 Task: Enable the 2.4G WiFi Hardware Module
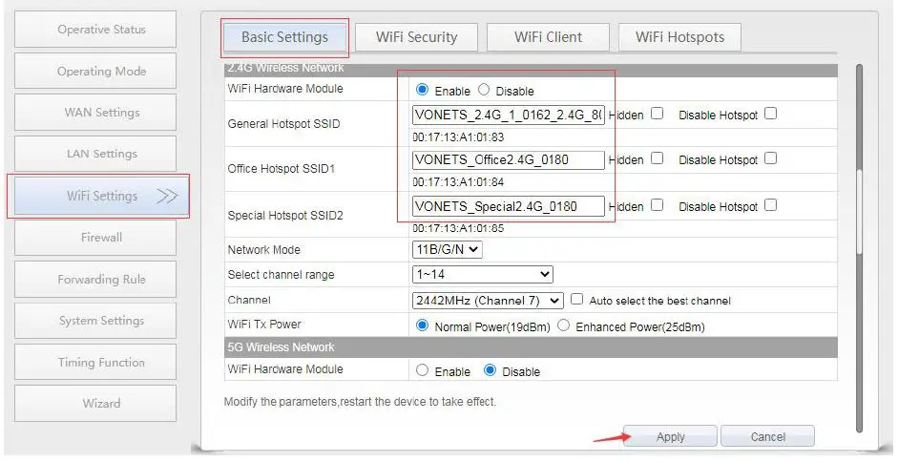click(422, 90)
